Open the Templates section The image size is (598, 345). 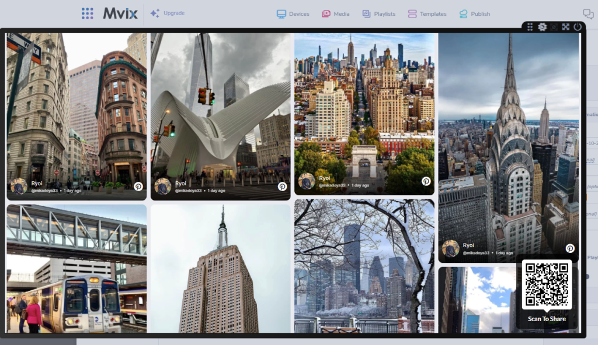pos(427,14)
